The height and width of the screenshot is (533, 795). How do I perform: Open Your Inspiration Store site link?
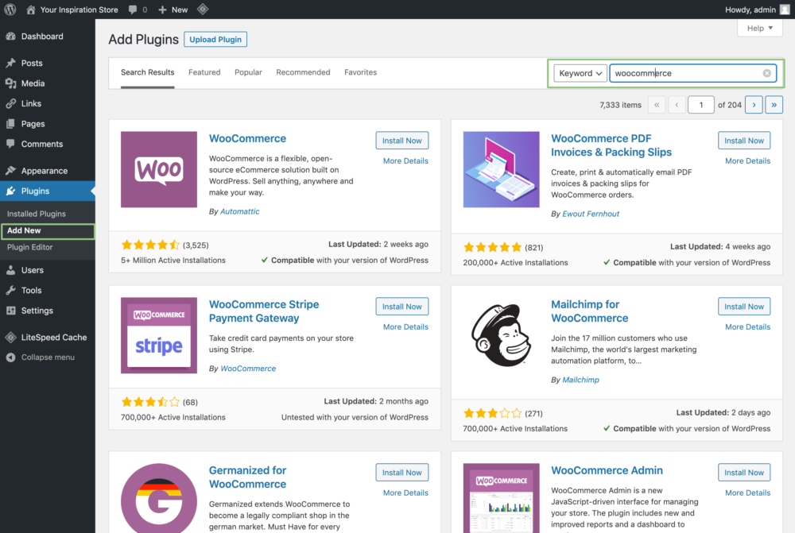pos(79,10)
